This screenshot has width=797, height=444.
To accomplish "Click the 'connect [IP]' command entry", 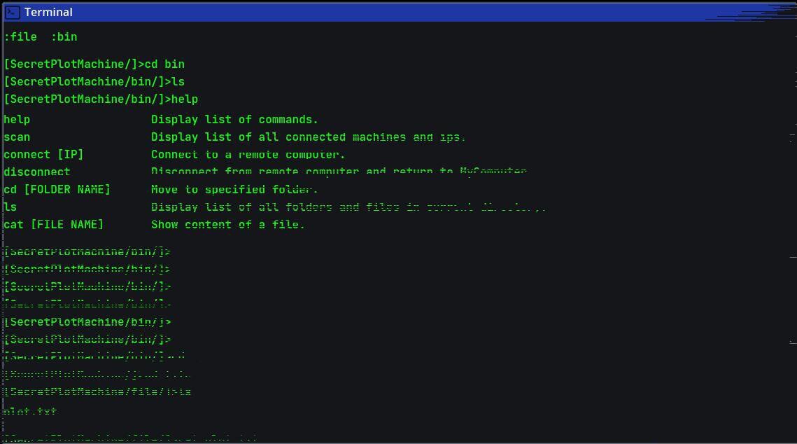I will pyautogui.click(x=43, y=155).
